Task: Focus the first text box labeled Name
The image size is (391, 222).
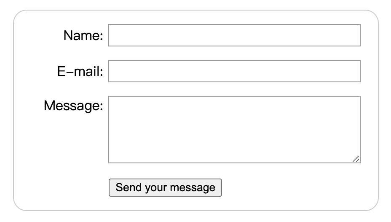Action: coord(234,35)
